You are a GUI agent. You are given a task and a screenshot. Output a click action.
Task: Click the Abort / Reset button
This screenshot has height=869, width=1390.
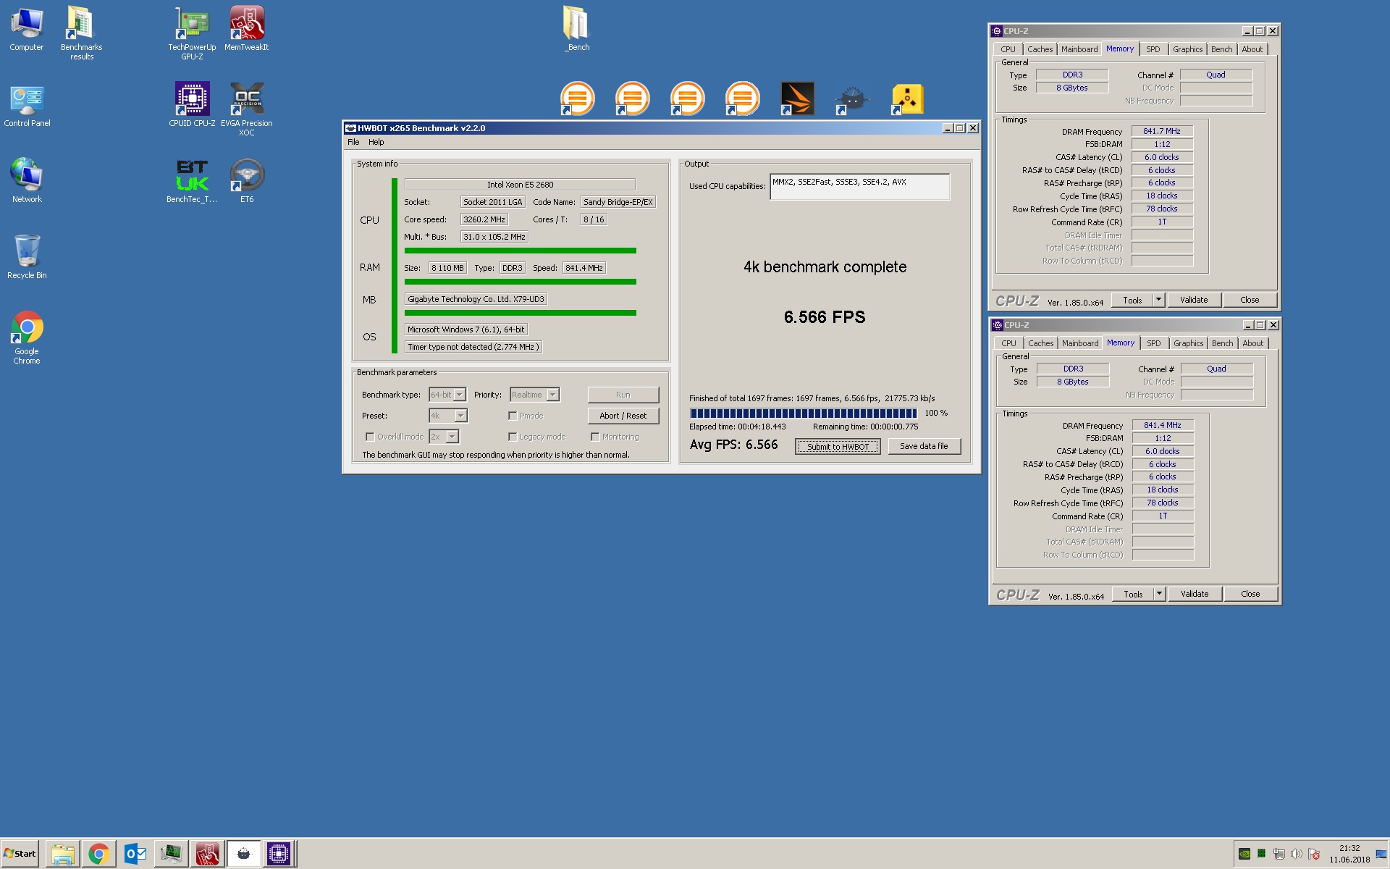click(x=623, y=416)
